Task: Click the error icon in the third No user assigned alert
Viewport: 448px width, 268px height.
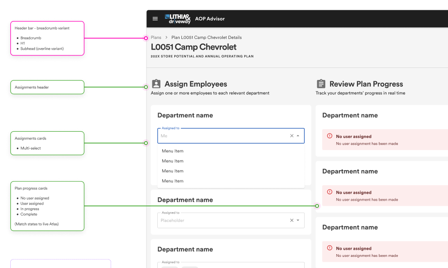Action: (x=330, y=248)
